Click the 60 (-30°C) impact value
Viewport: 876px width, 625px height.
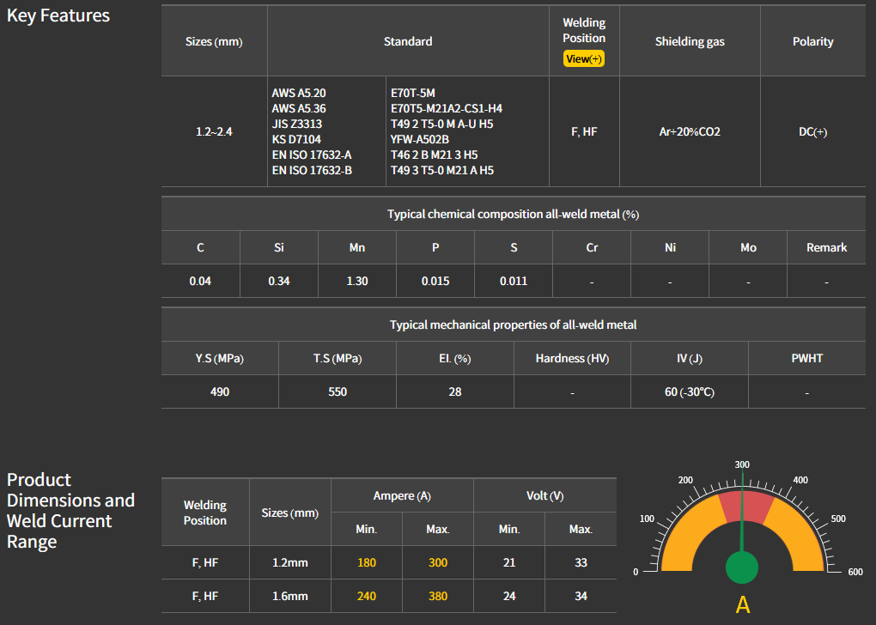689,391
